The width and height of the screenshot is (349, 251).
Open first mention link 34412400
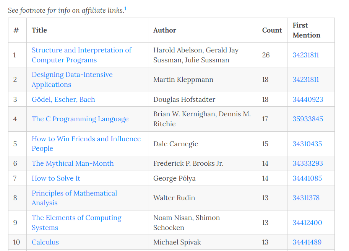pyautogui.click(x=307, y=223)
